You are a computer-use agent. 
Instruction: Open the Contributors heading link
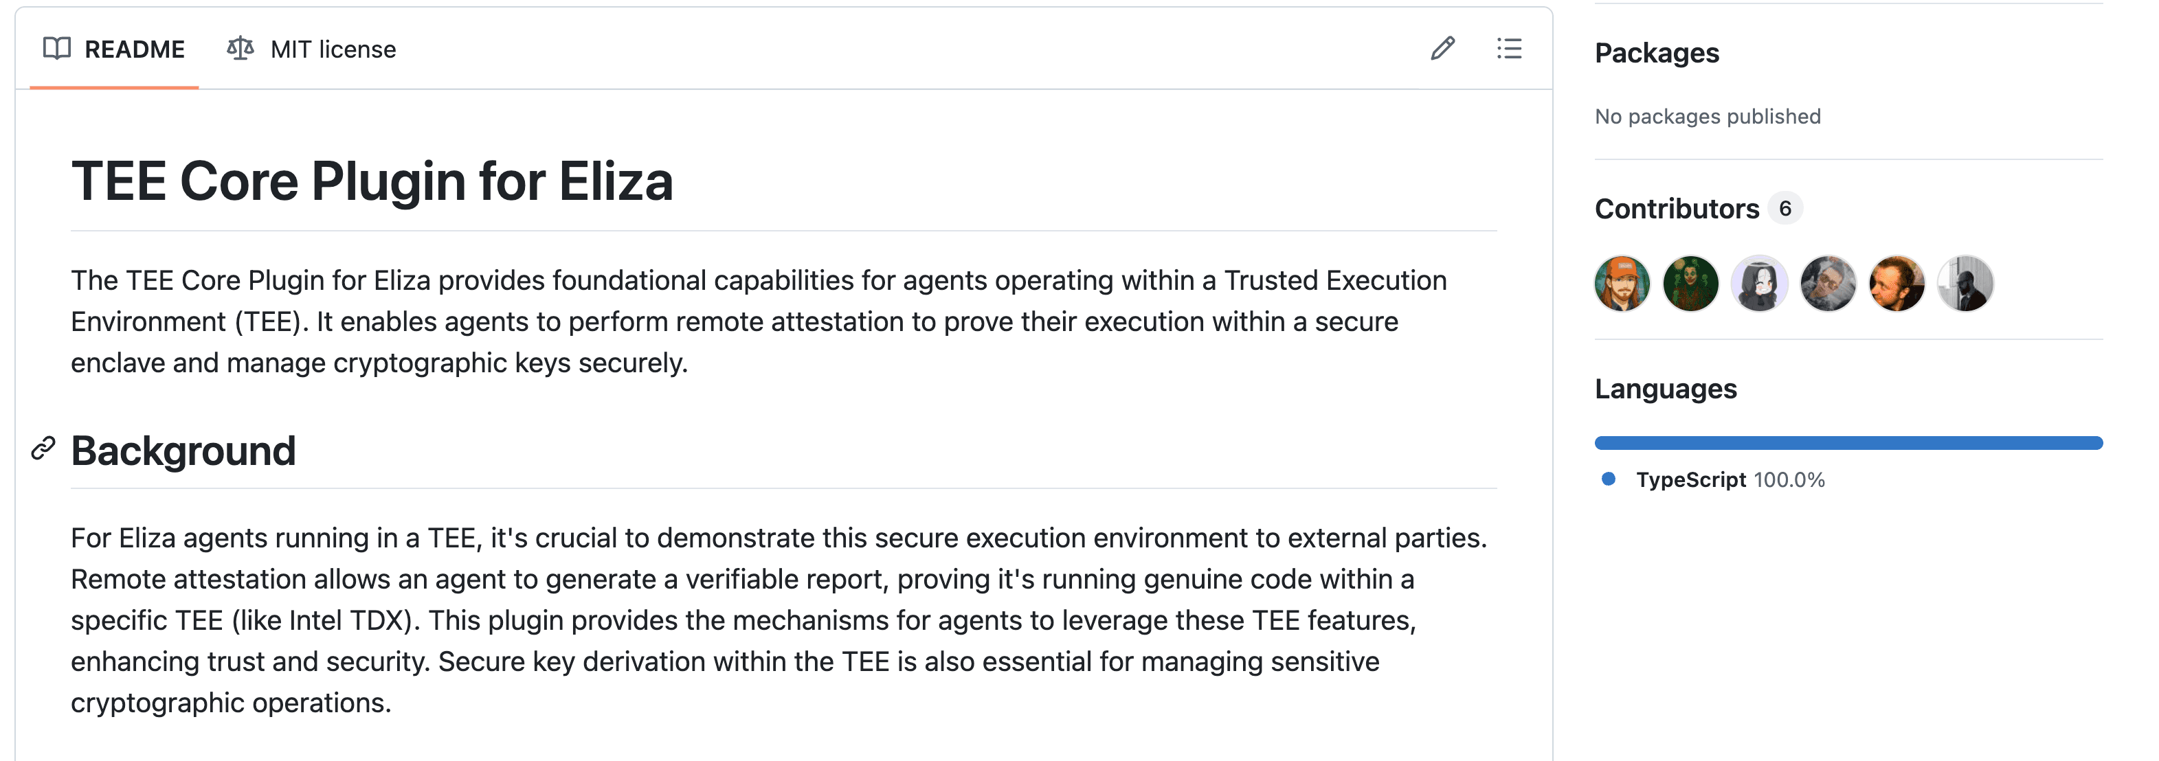1676,208
